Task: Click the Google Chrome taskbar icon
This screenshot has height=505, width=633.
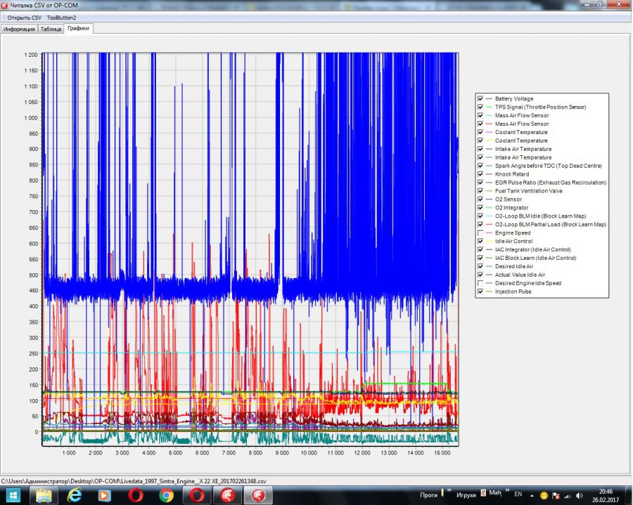Action: (166, 496)
